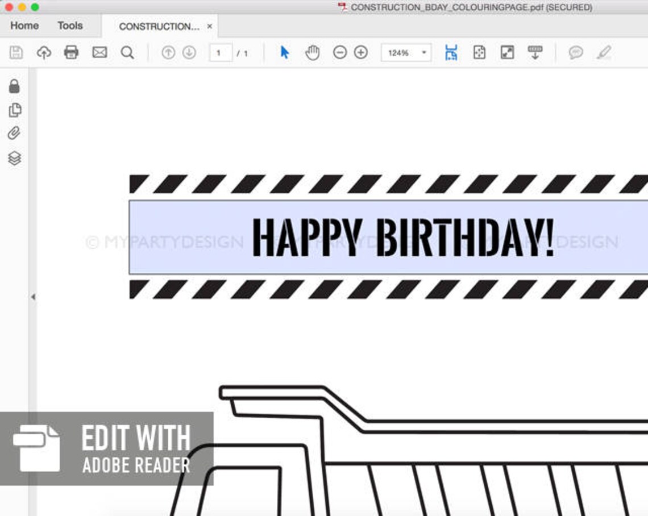Activate the Hand pan tool
This screenshot has height=516, width=648.
click(x=313, y=52)
